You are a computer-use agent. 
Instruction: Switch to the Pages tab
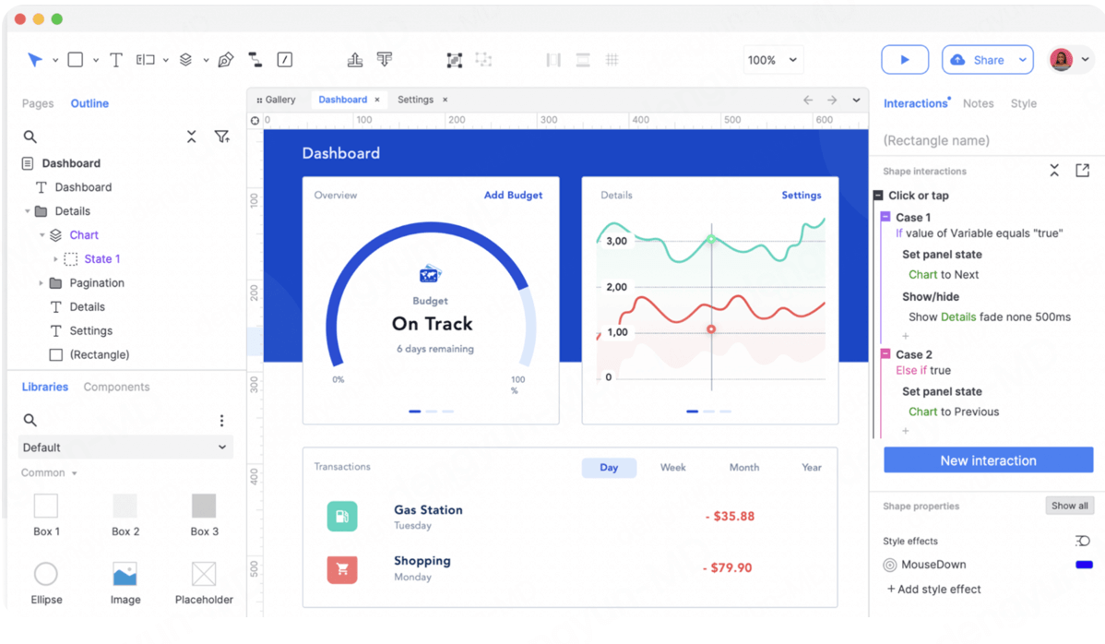tap(38, 103)
